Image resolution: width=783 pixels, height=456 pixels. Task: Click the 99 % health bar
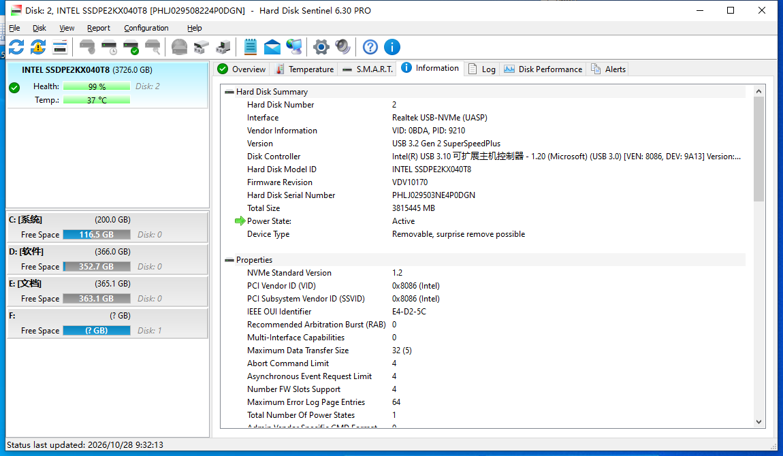pos(97,86)
